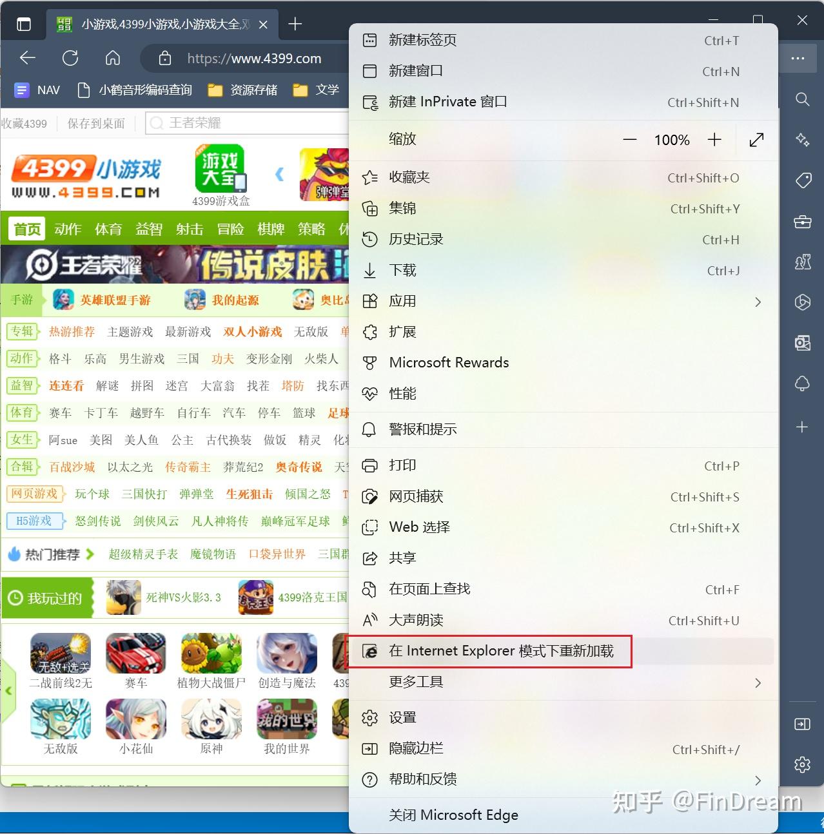The width and height of the screenshot is (824, 834).
Task: Start 网页捕获 from the menu
Action: click(x=564, y=496)
